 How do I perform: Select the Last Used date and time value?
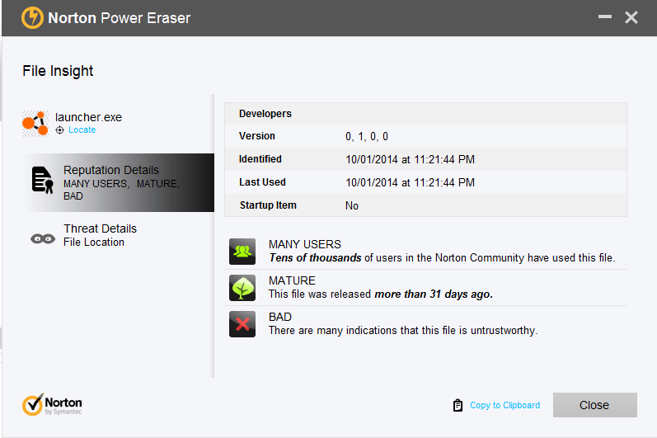click(x=410, y=183)
